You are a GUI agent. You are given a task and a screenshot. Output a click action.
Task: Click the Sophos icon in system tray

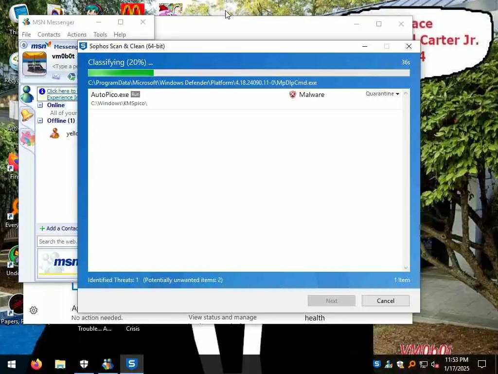point(377,364)
